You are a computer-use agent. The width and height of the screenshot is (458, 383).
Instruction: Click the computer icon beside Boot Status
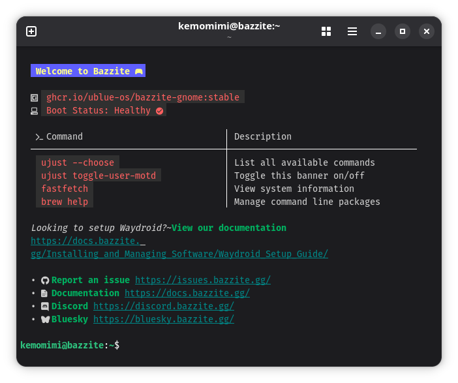[34, 112]
